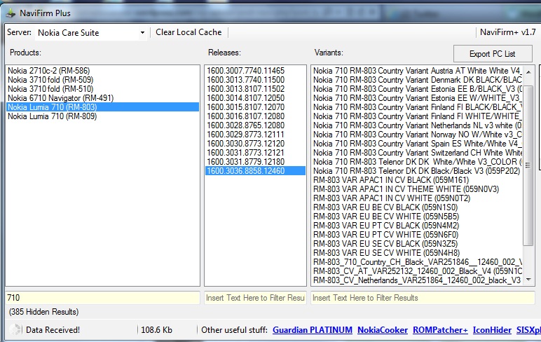Select the Austria AT White variant
541x342 pixels.
point(418,71)
